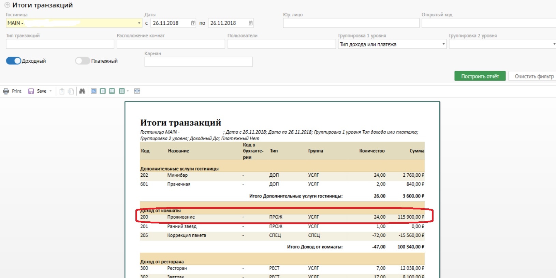Collapse the Итоги транзакций filter panel

[x=7, y=5]
